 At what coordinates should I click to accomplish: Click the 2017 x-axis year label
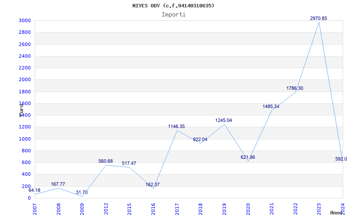pyautogui.click(x=177, y=209)
